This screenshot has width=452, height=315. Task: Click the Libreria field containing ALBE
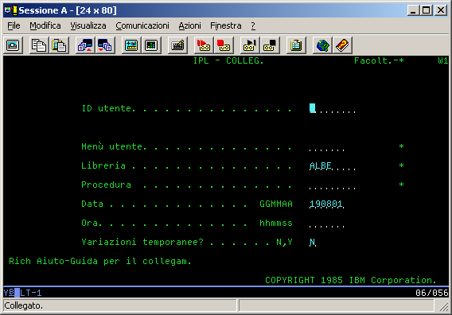pyautogui.click(x=332, y=165)
